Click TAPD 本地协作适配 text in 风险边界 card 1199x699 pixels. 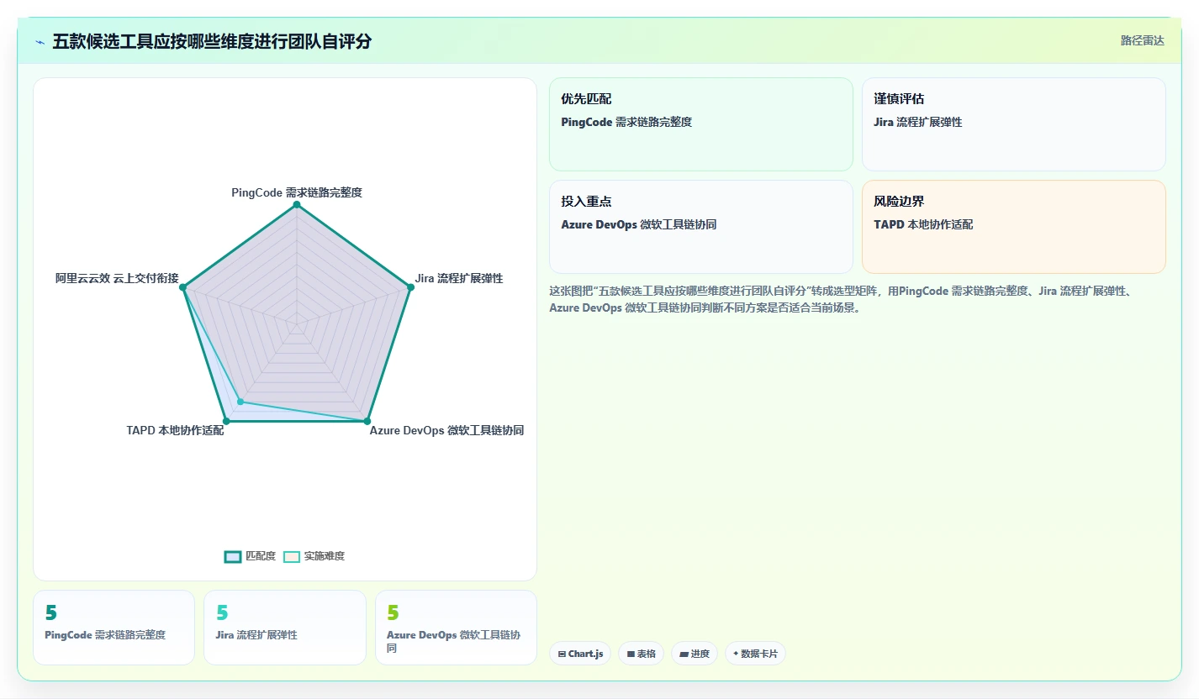pyautogui.click(x=923, y=224)
